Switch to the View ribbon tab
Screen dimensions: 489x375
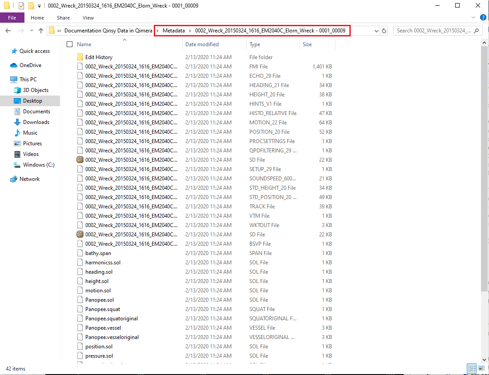pos(88,17)
